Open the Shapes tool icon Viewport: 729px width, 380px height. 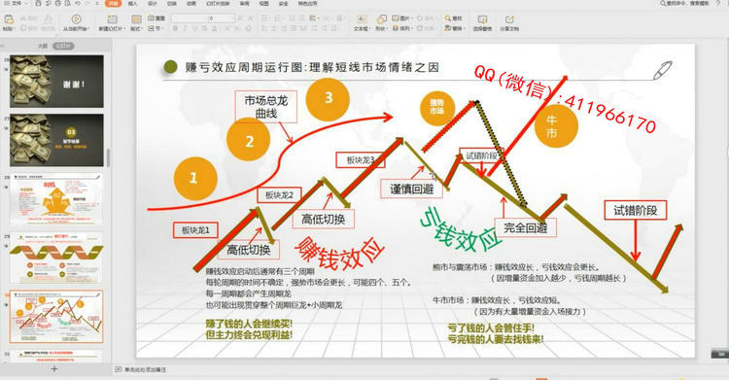(381, 19)
